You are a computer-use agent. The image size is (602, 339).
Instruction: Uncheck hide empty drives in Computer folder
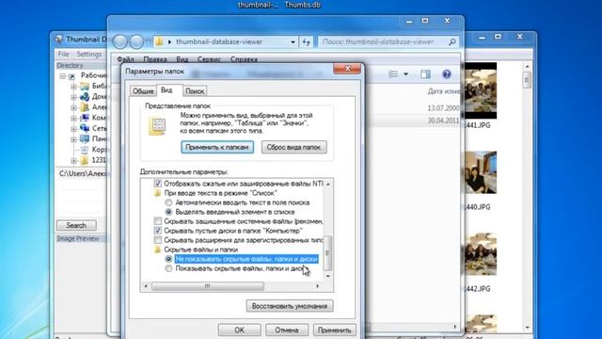click(x=157, y=231)
